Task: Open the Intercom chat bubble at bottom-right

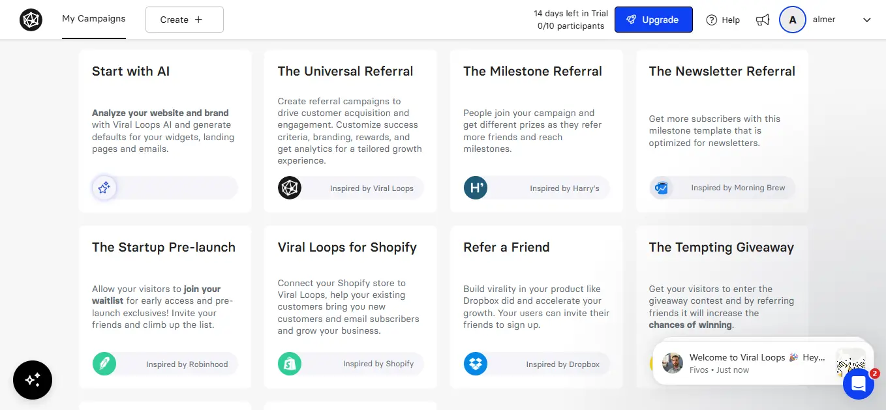Action: (858, 385)
